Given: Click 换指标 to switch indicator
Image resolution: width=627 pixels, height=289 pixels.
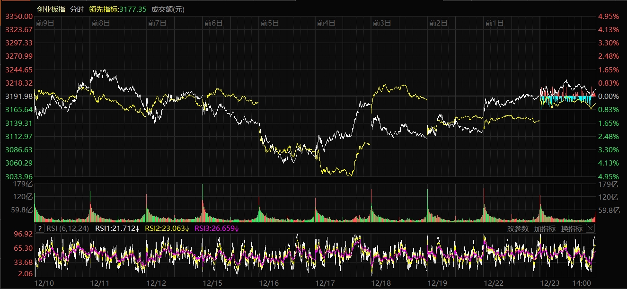Looking at the screenshot, I should coord(572,228).
